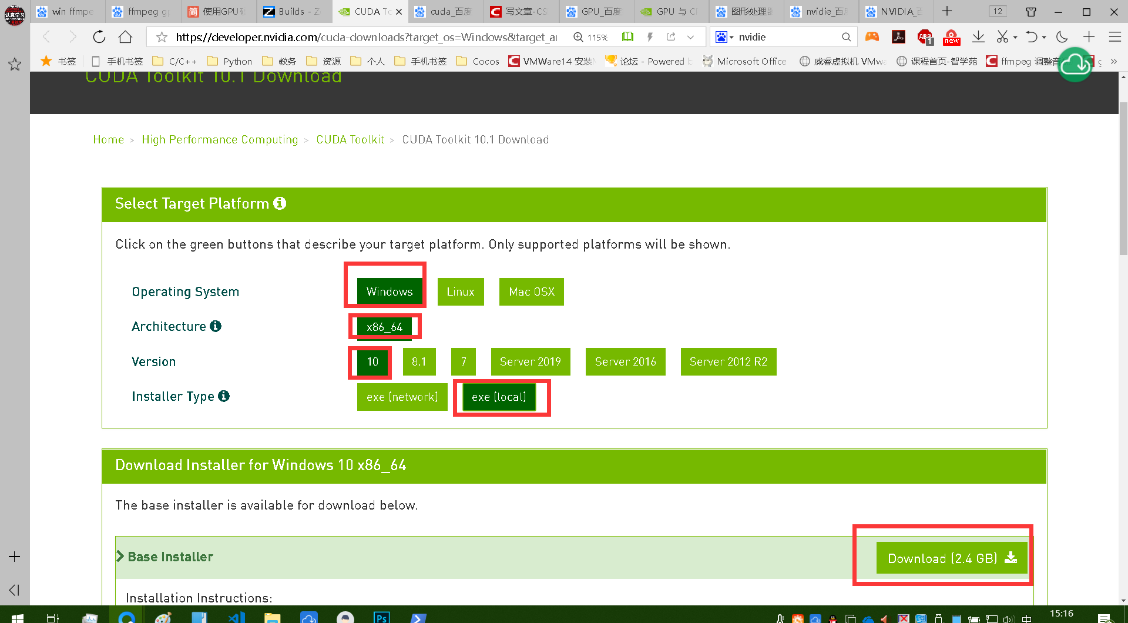Image resolution: width=1128 pixels, height=623 pixels.
Task: Open the C/C++ bookmarks folder
Action: coord(174,61)
